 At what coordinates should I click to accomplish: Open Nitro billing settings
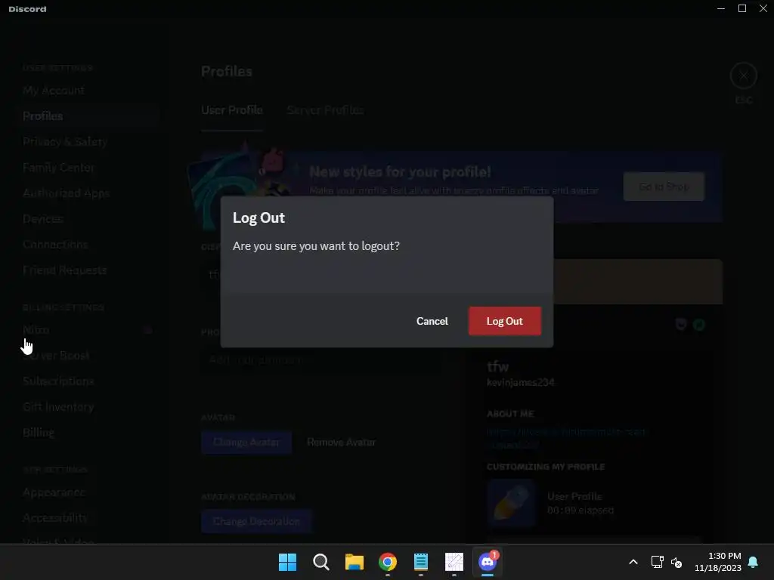tap(36, 329)
